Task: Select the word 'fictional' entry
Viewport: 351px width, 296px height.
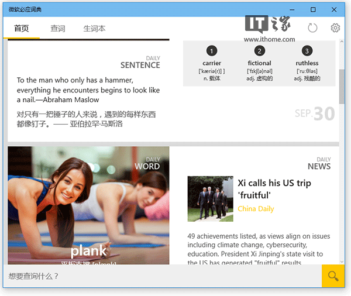Action: (x=260, y=63)
